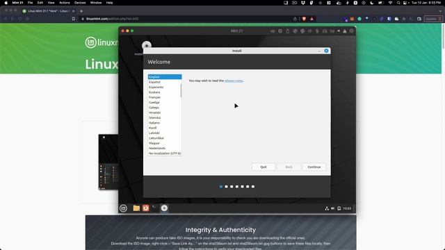Open the Linux Mint start menu button
Image resolution: width=445 pixels, height=250 pixels.
(x=123, y=208)
